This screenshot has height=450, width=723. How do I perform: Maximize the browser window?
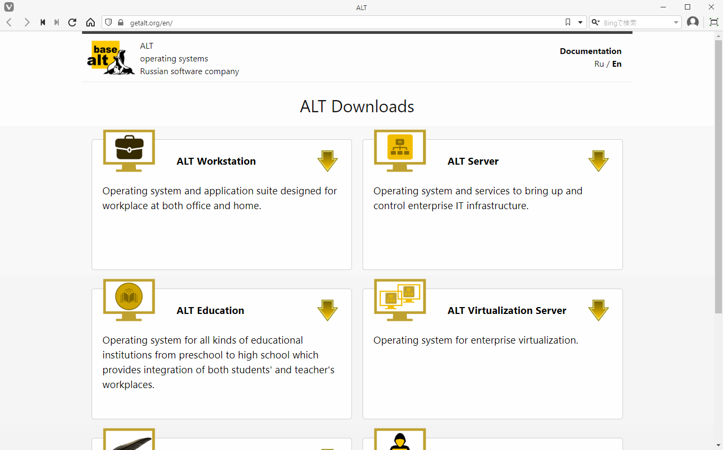click(688, 7)
